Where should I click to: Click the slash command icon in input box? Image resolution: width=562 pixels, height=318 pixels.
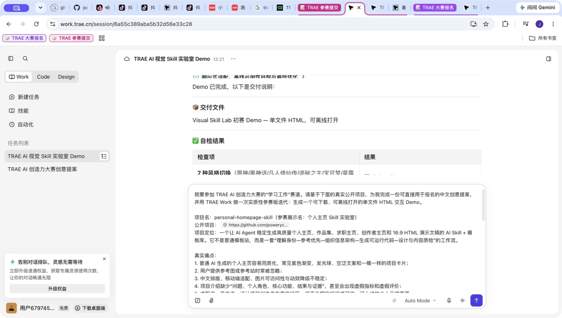(x=198, y=301)
